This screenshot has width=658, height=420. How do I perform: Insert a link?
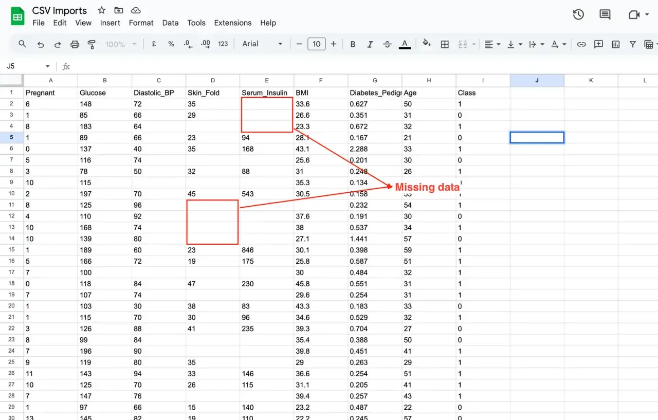coord(581,44)
